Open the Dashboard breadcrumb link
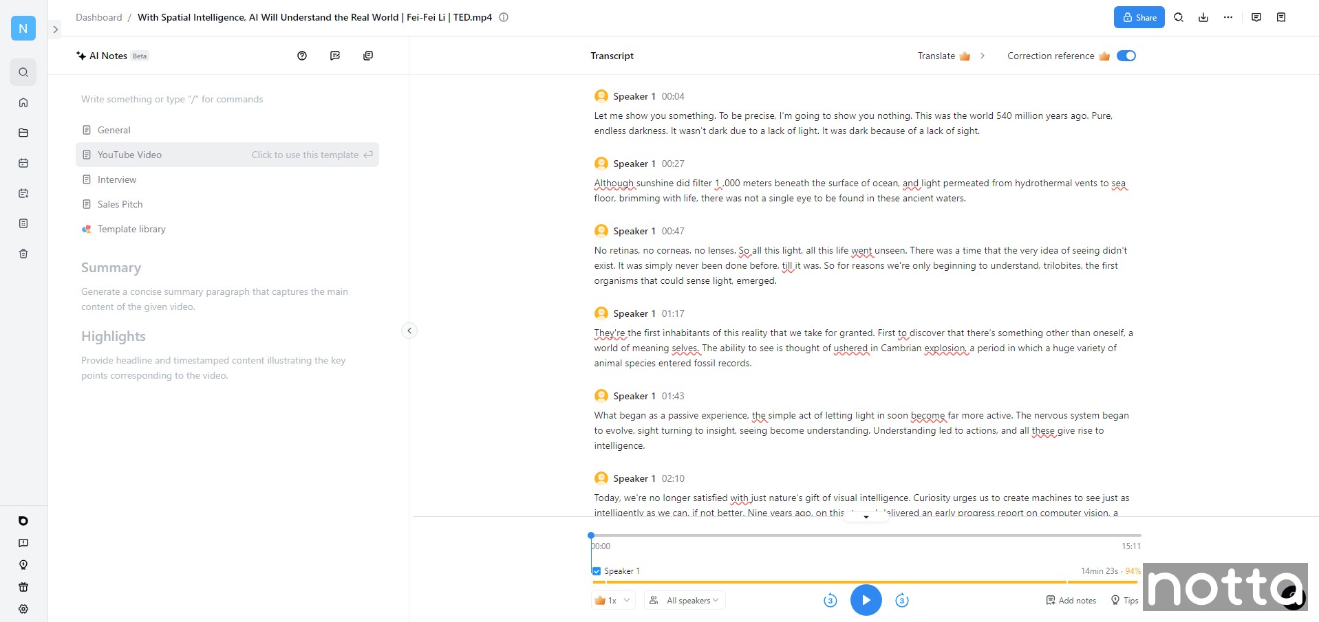The image size is (1319, 622). tap(98, 17)
